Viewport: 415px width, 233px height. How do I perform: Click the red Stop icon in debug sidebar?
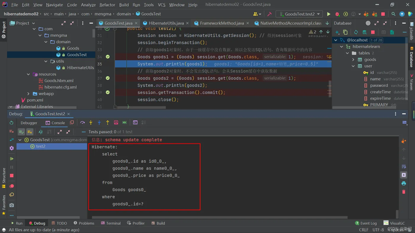(12, 176)
